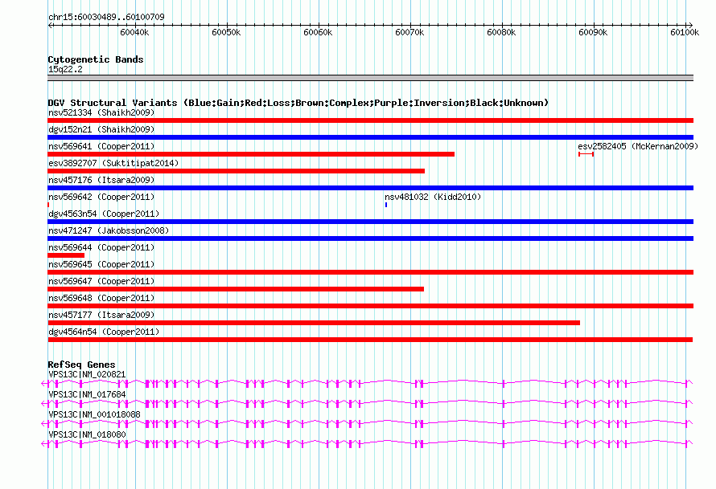This screenshot has width=716, height=489.
Task: Select the small red esv2582405 variant glyph
Action: pos(586,154)
